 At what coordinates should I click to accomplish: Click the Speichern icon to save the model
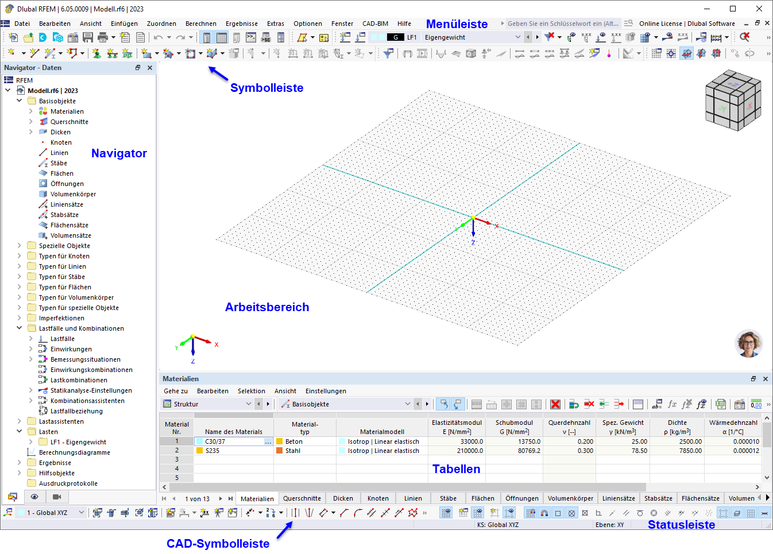click(87, 37)
